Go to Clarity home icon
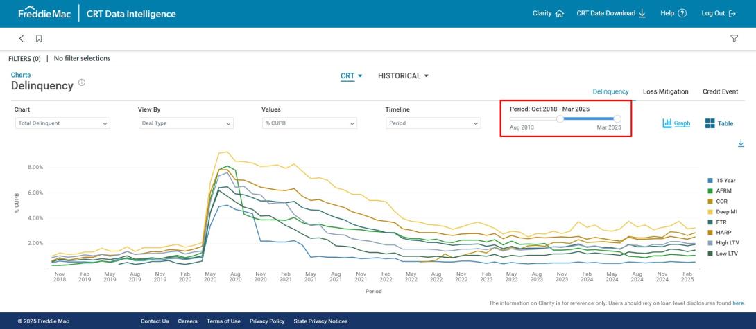Screen dimensions: 756x329 click(x=560, y=14)
